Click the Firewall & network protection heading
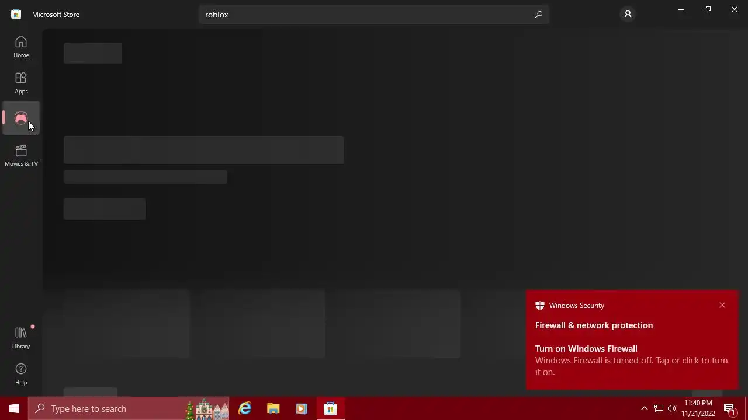Viewport: 748px width, 420px height. coord(594,325)
